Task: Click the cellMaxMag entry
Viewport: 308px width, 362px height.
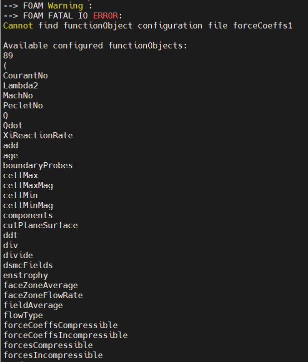Action: tap(28, 186)
